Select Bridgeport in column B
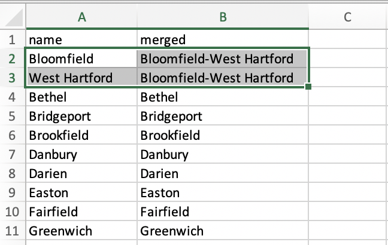Image resolution: width=388 pixels, height=245 pixels. coord(223,116)
